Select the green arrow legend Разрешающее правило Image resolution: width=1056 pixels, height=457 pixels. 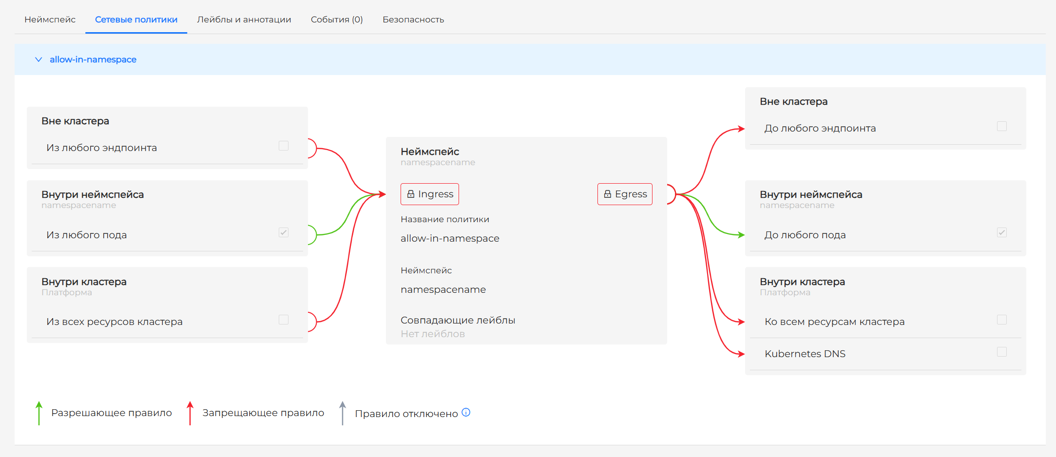[x=38, y=413]
